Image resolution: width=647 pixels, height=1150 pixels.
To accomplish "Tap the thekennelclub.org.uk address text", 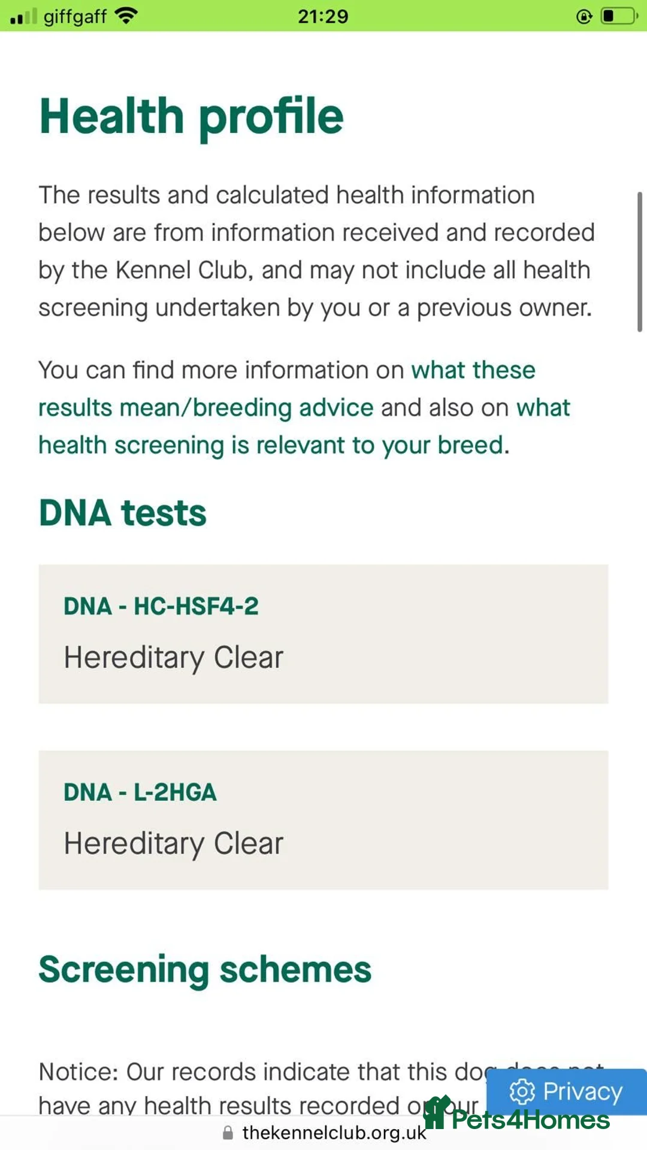I will pos(334,1133).
